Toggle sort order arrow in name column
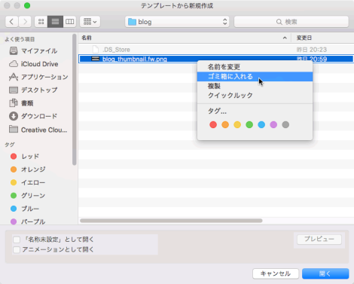 285,38
